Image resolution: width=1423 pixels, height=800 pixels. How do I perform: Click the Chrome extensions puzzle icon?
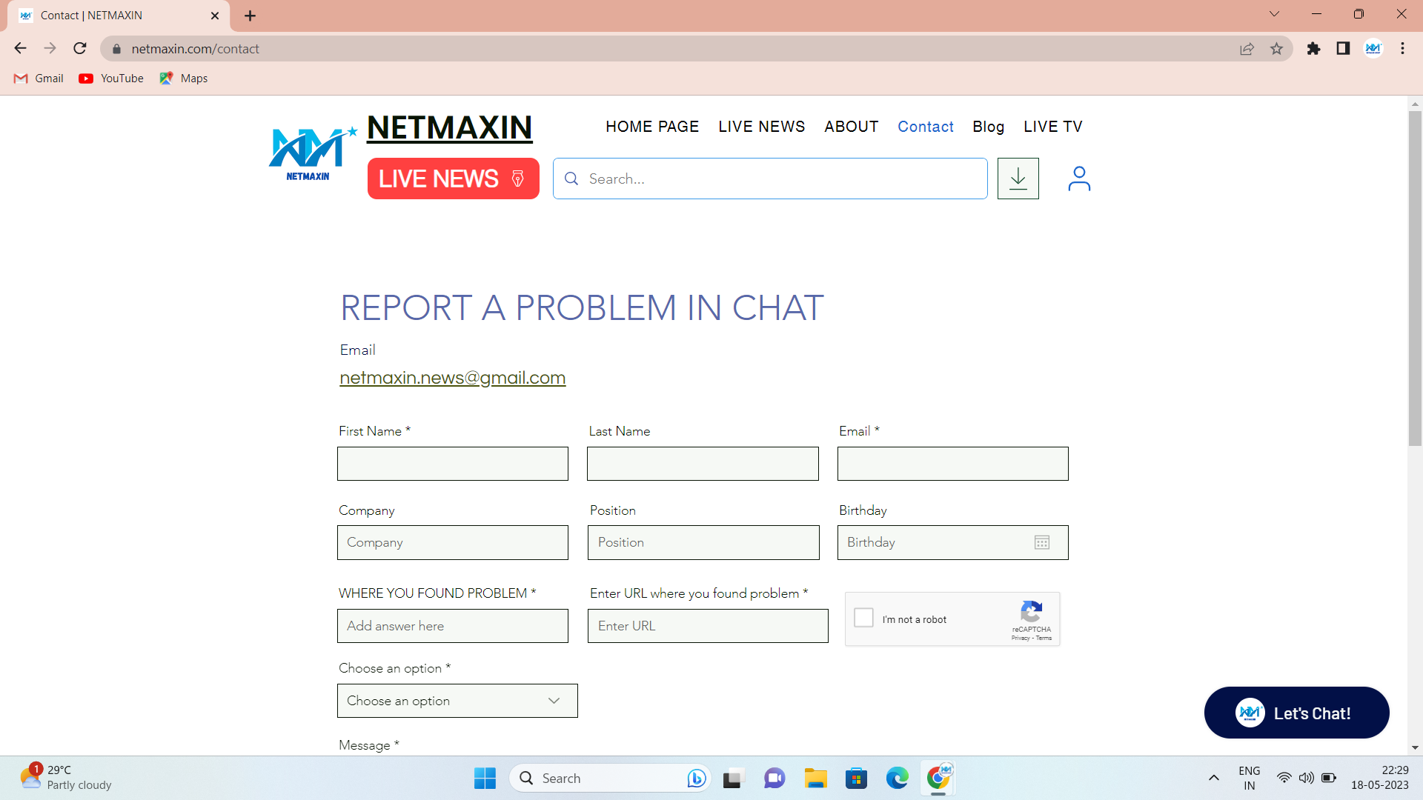click(x=1313, y=49)
